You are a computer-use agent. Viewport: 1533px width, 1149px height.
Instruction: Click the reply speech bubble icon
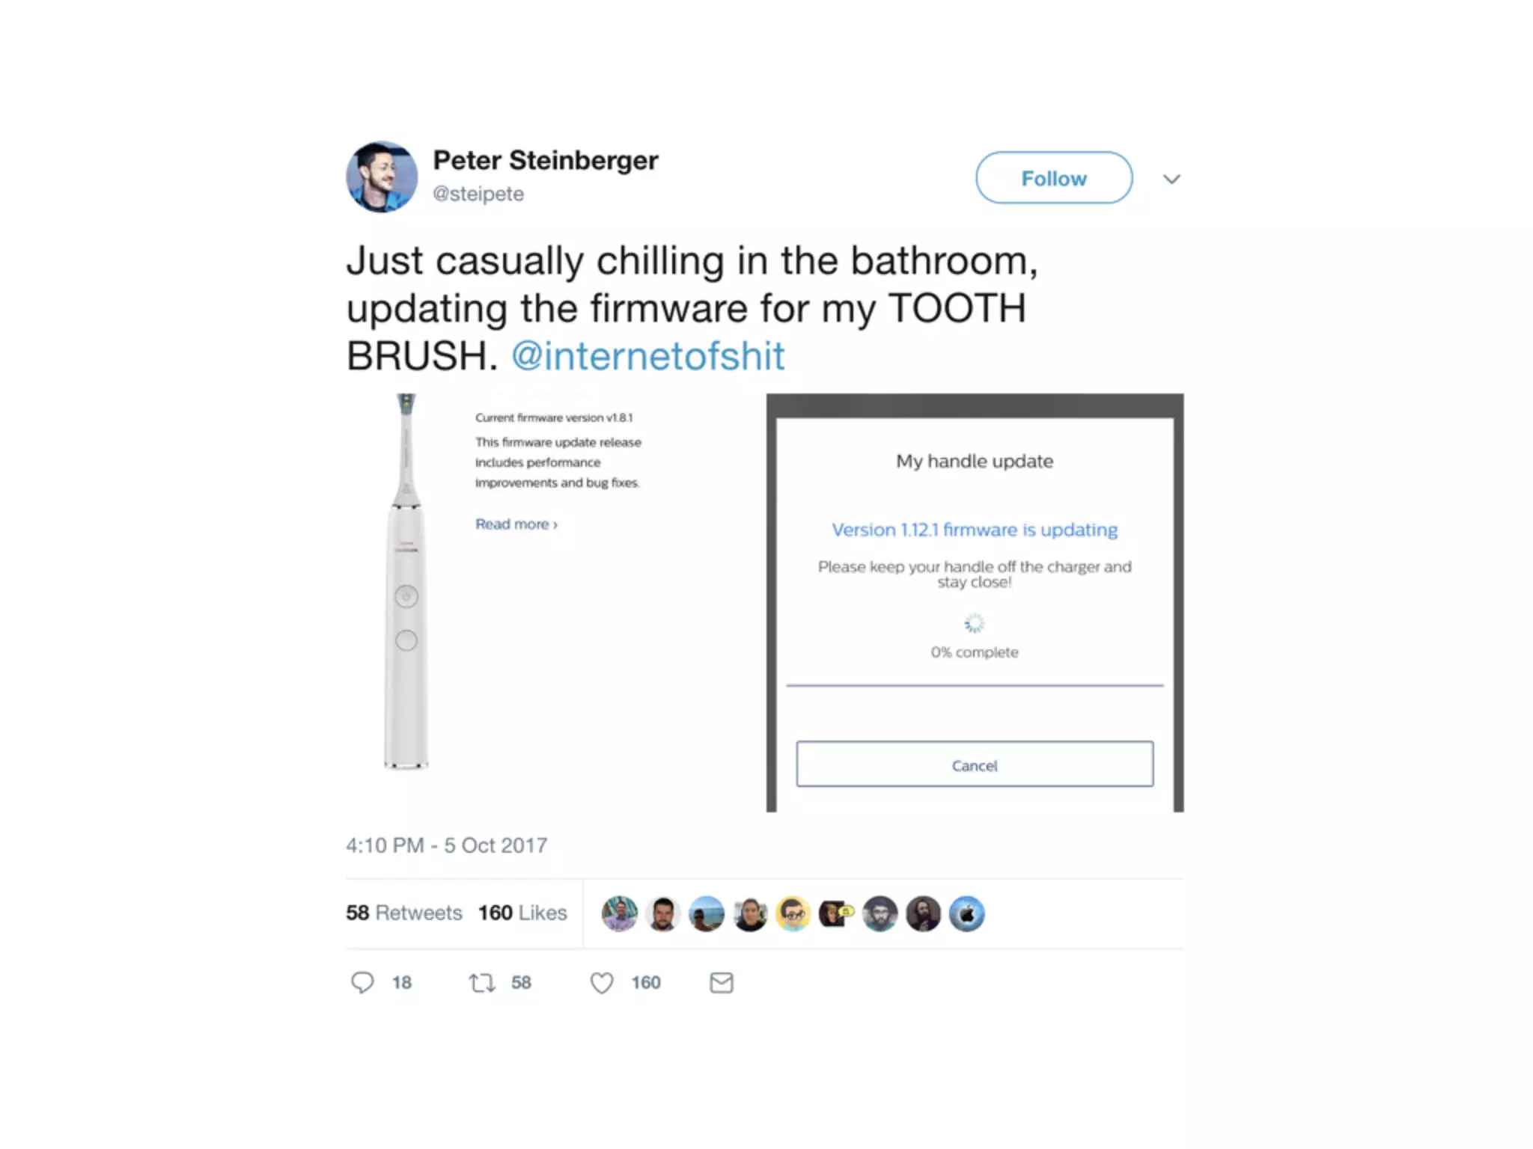coord(362,982)
